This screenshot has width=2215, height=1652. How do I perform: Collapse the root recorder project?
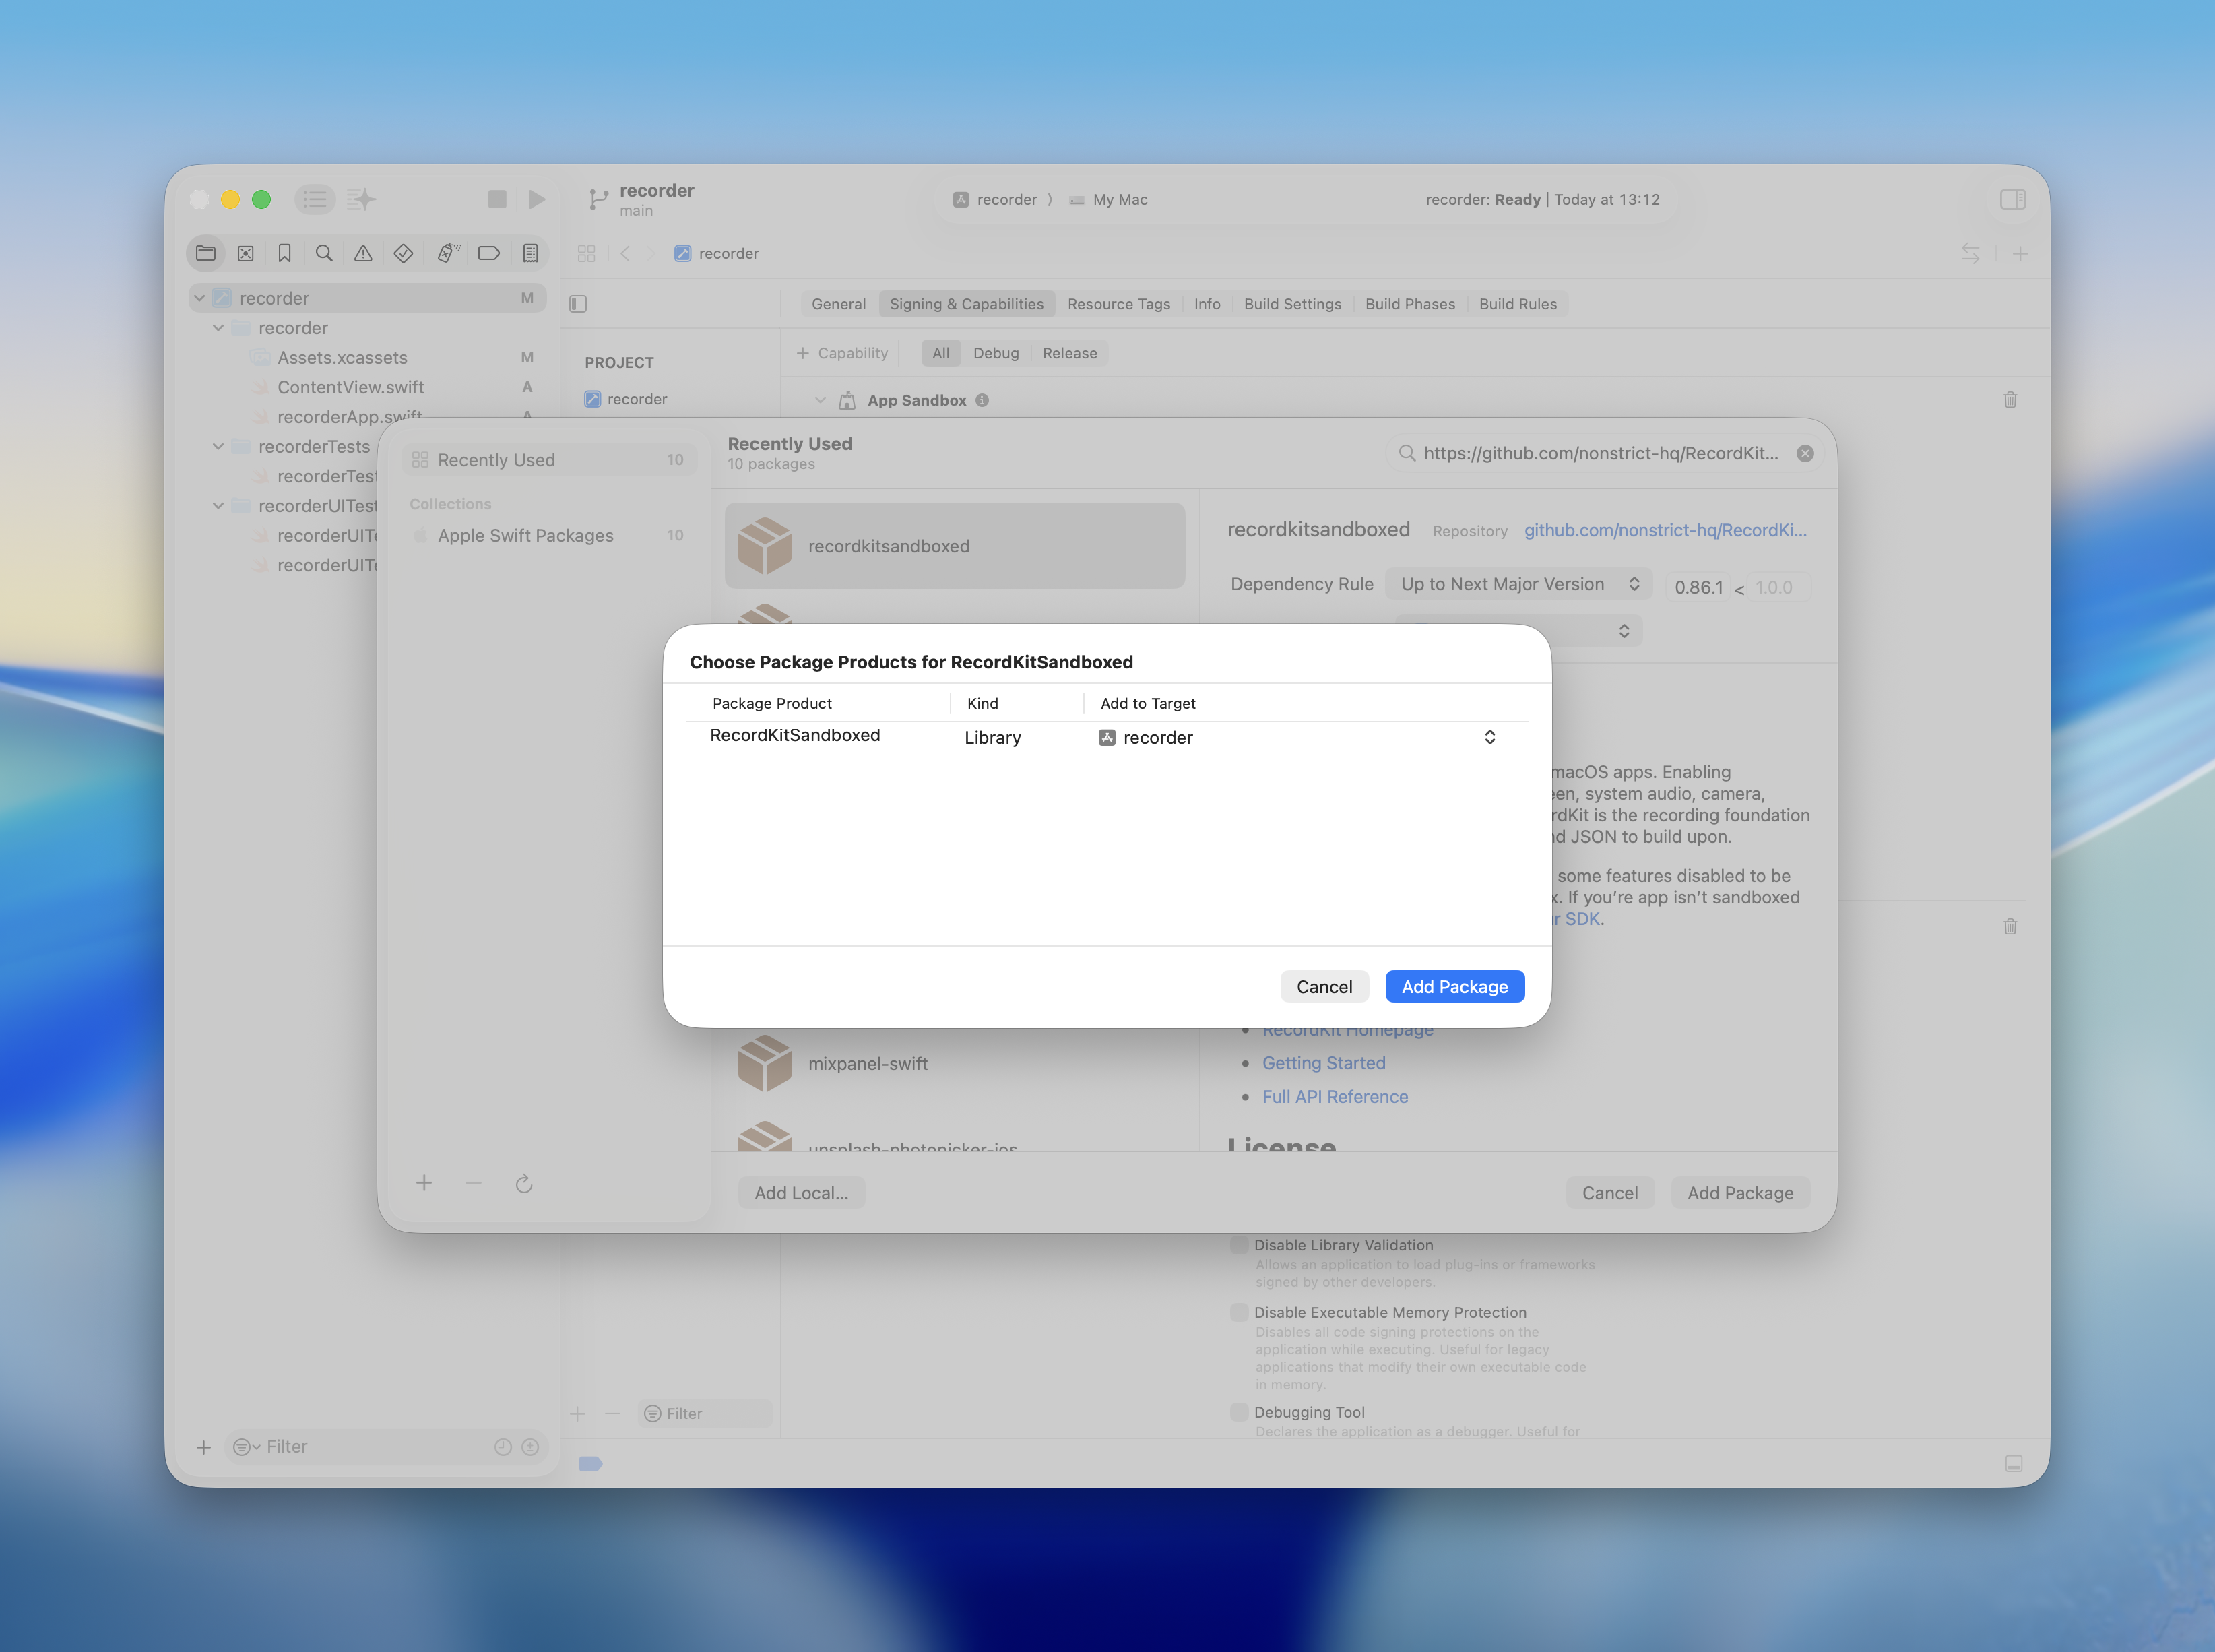click(200, 298)
